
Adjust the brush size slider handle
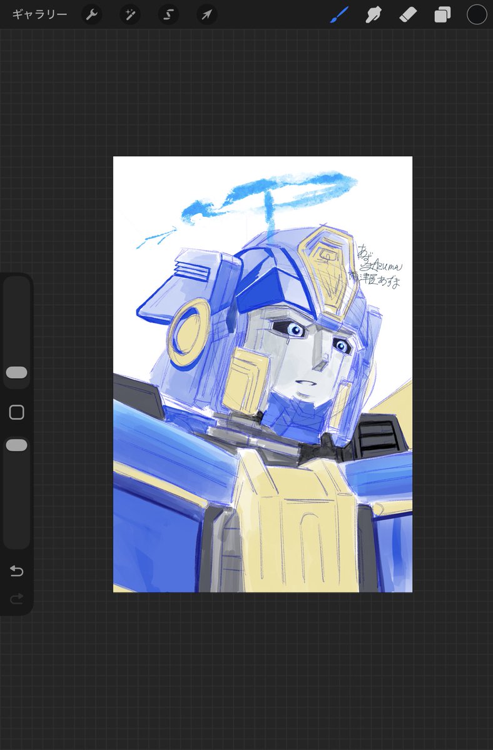click(x=16, y=372)
